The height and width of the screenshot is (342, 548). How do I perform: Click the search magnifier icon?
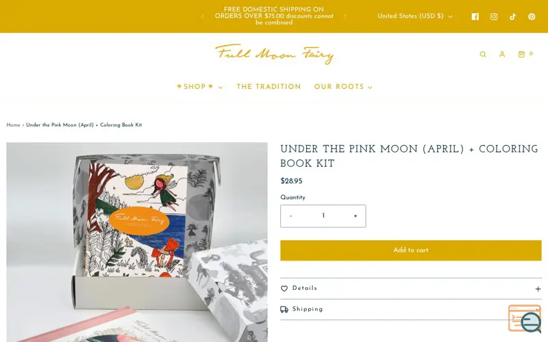pyautogui.click(x=483, y=54)
